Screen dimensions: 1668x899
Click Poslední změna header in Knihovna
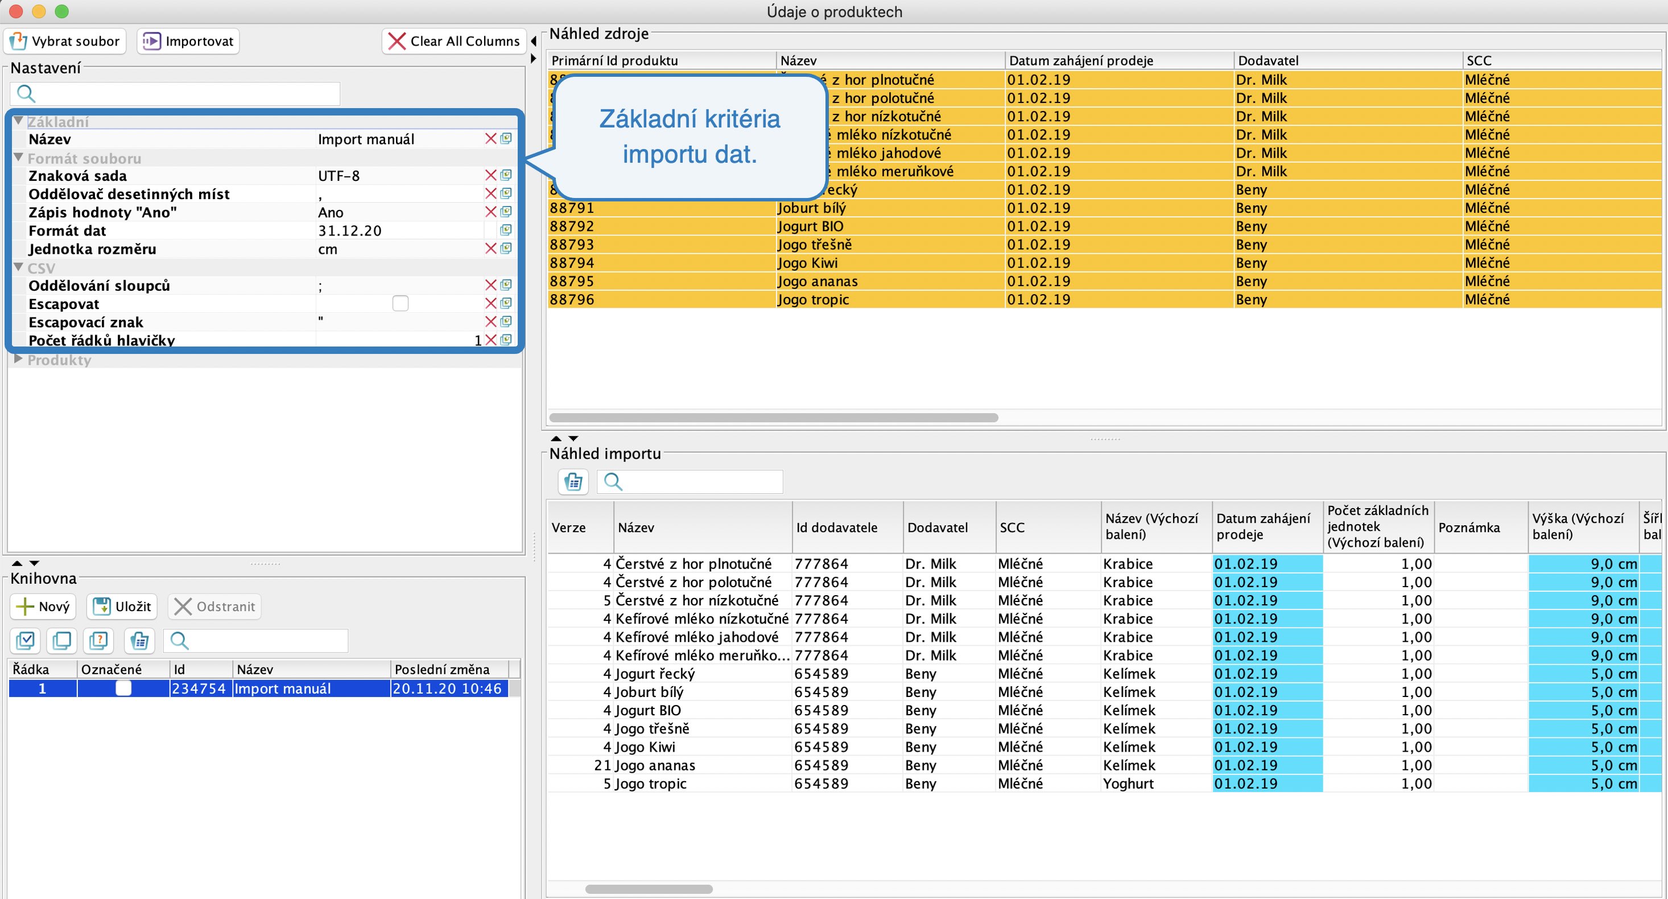[x=450, y=669]
